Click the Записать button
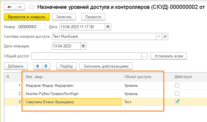207x122 pixels. click(64, 17)
